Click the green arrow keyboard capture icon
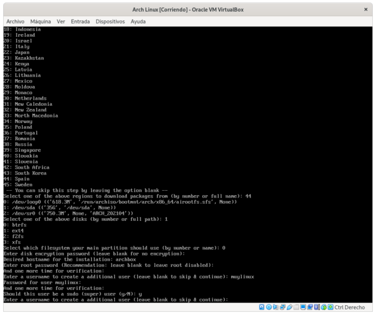Image resolution: width=376 pixels, height=315 pixels. [x=330, y=307]
